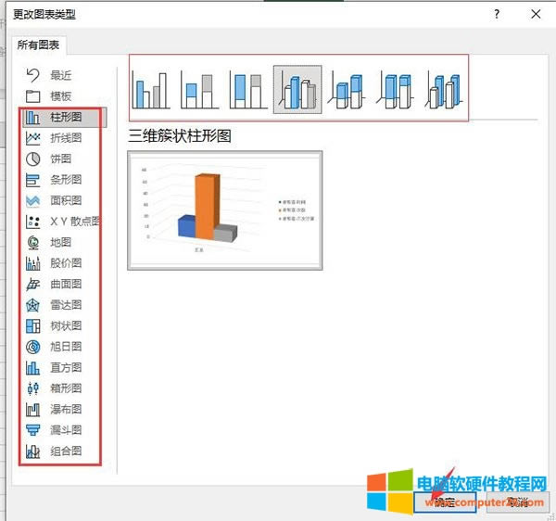Confirm with the 确定 button
The width and height of the screenshot is (556, 521).
click(445, 502)
